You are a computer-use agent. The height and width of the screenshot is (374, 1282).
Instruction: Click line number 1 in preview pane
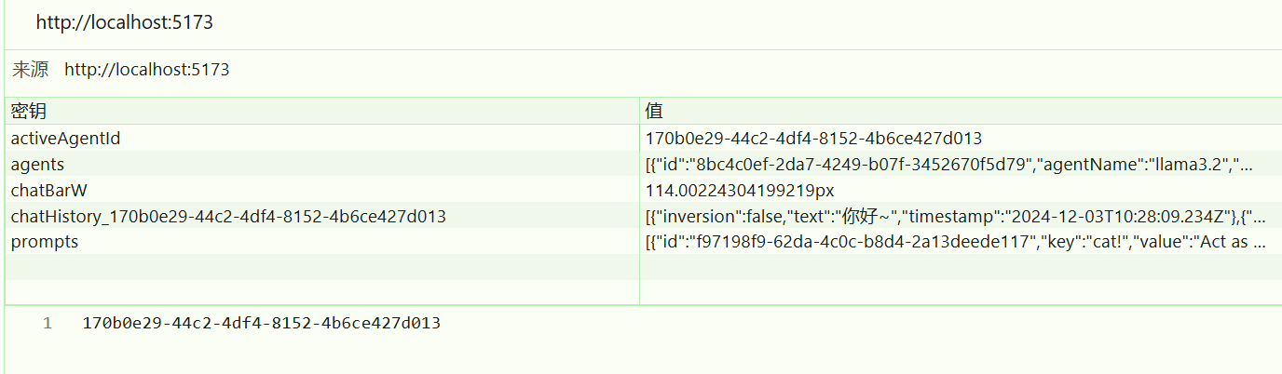[x=48, y=324]
